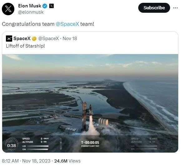Open the @elonmusk handle link
Image resolution: width=181 pixels, height=165 pixels.
(31, 12)
